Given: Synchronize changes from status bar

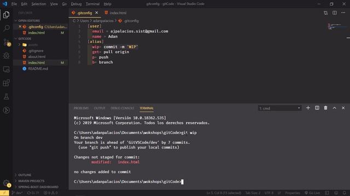Looking at the screenshot, I should [x=33, y=193].
